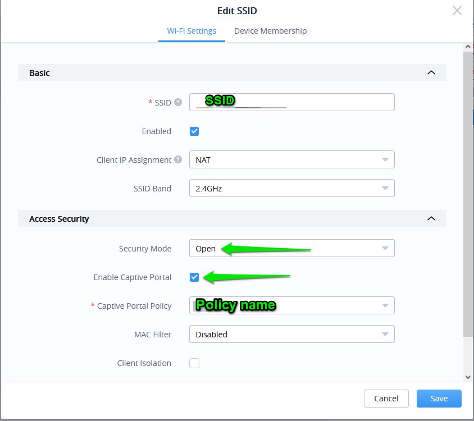The width and height of the screenshot is (474, 421).
Task: Click the scrollbar down arrow
Action: pyautogui.click(x=468, y=377)
